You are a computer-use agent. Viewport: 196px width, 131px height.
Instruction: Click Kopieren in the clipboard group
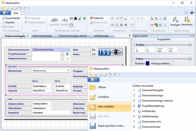click(x=10, y=22)
